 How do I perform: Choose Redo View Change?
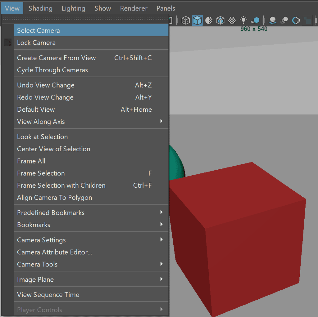(91, 97)
